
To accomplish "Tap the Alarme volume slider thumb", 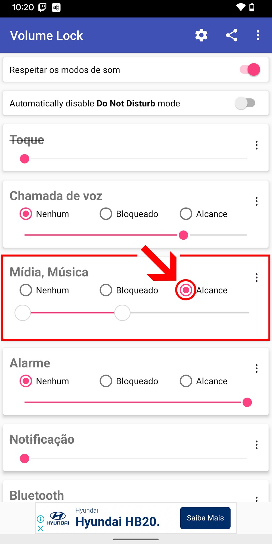I will [247, 402].
